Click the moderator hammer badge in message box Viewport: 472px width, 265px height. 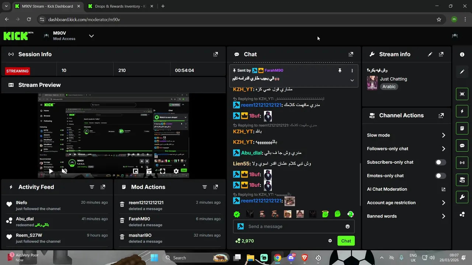click(x=240, y=226)
